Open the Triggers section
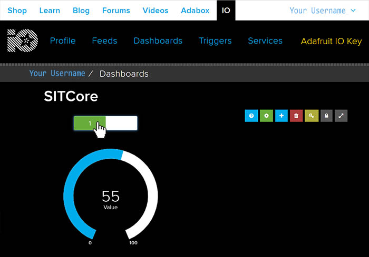This screenshot has height=257, width=369. (x=215, y=41)
